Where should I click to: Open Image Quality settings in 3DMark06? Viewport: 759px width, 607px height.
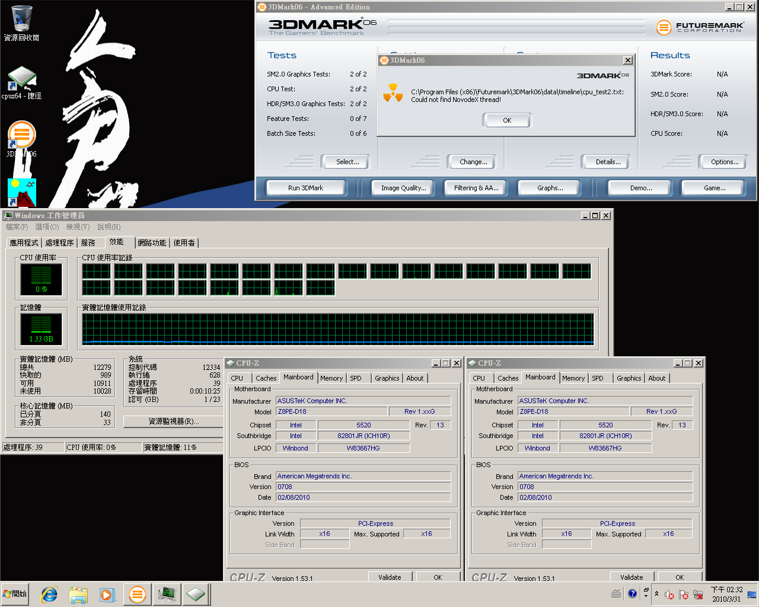(x=403, y=188)
